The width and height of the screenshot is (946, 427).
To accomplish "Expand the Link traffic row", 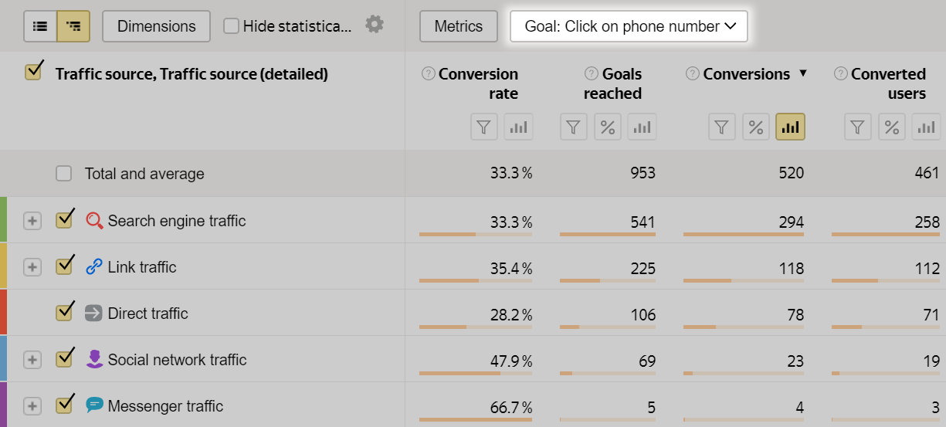I will (32, 267).
